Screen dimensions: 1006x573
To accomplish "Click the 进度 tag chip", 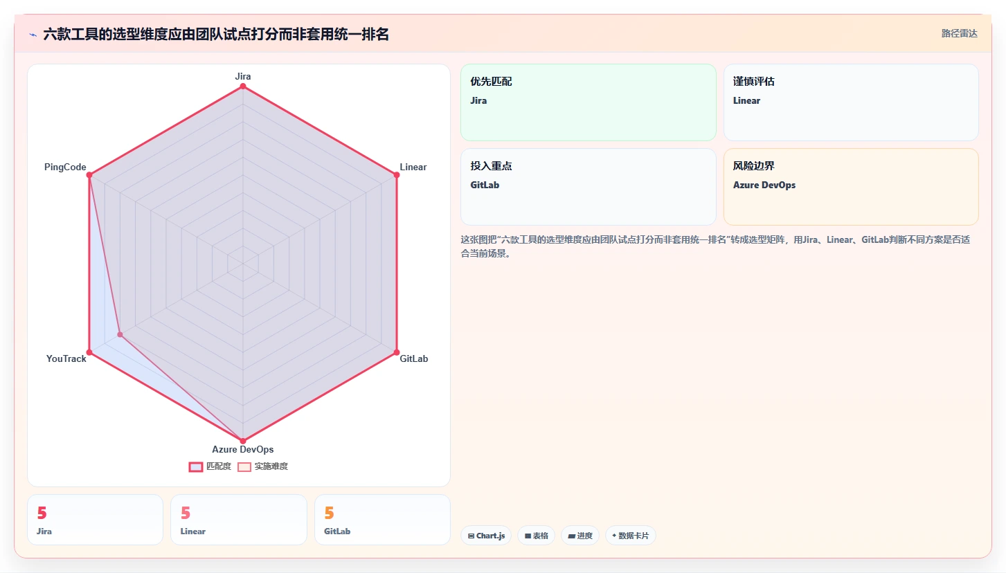I will (x=580, y=536).
